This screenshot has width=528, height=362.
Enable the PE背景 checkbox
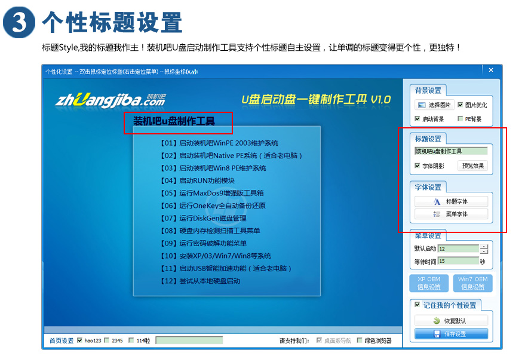tap(461, 119)
